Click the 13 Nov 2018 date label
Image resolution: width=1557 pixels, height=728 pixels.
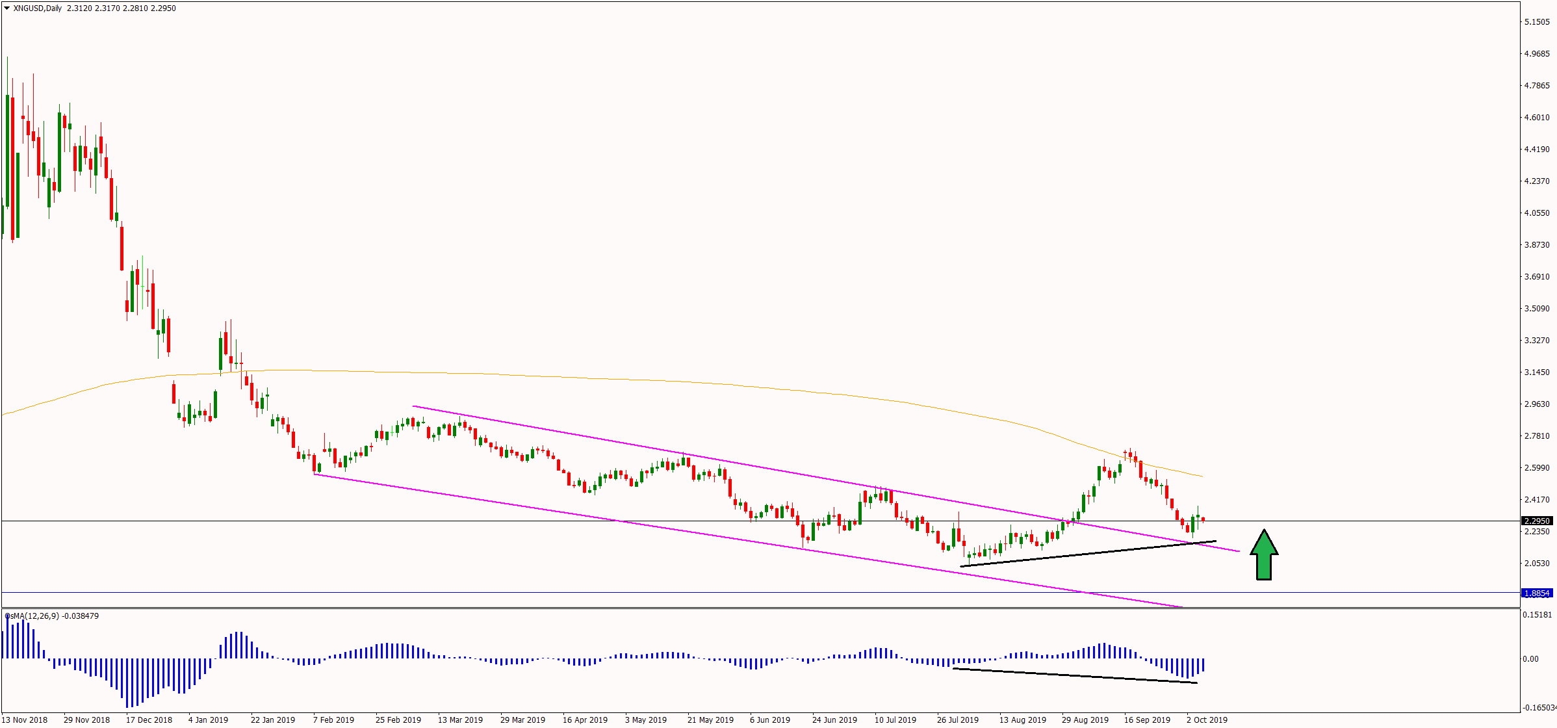pyautogui.click(x=25, y=720)
